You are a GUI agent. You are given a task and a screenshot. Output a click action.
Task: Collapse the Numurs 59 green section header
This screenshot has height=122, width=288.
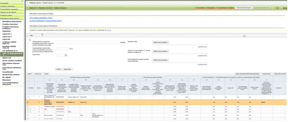[x=27, y=8]
